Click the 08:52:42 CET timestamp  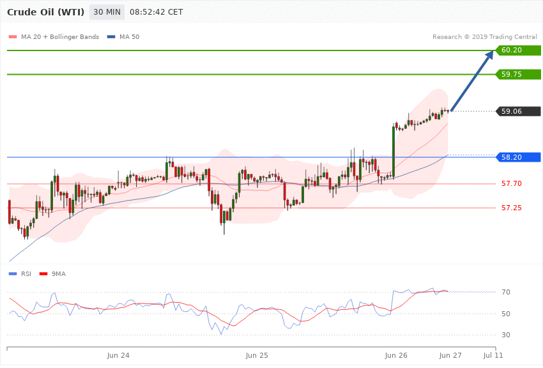156,12
